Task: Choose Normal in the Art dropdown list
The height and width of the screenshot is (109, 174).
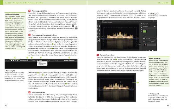Action: tap(40, 62)
